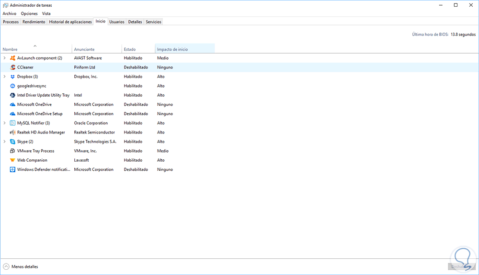Open the Archivo menu
Screen dimensions: 479x275
10,13
